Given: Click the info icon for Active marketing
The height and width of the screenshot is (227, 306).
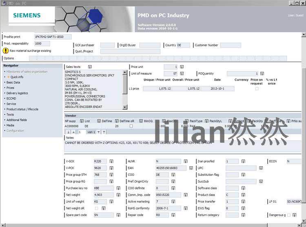Looking at the screenshot, I should click(x=173, y=201).
